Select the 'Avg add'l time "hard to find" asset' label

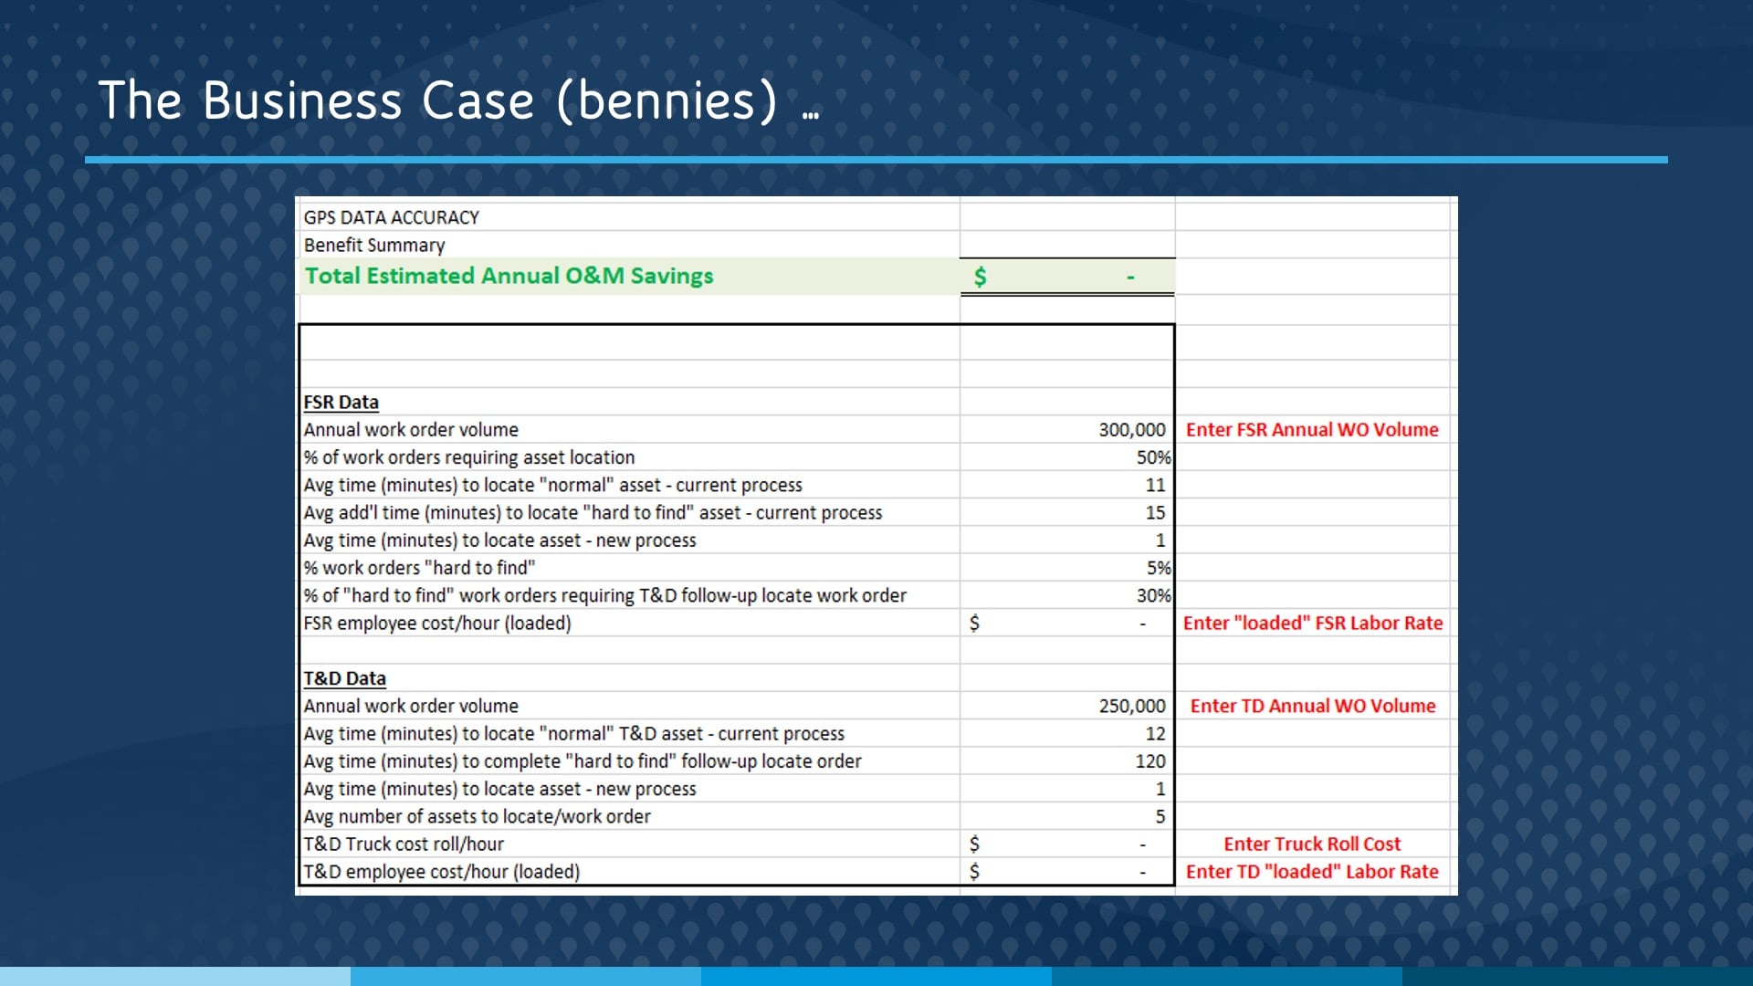593,512
